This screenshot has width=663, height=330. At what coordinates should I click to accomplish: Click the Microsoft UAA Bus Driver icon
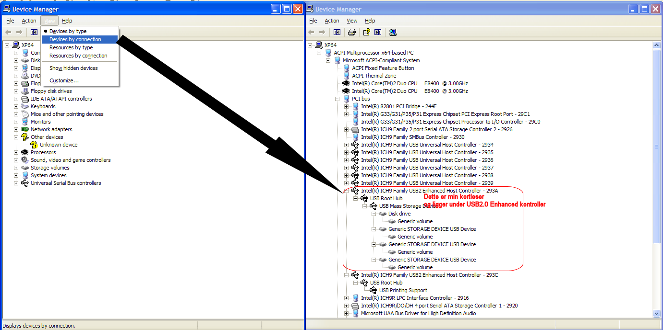click(x=355, y=313)
